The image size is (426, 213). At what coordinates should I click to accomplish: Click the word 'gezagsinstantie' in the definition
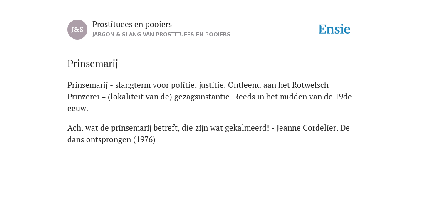point(203,97)
